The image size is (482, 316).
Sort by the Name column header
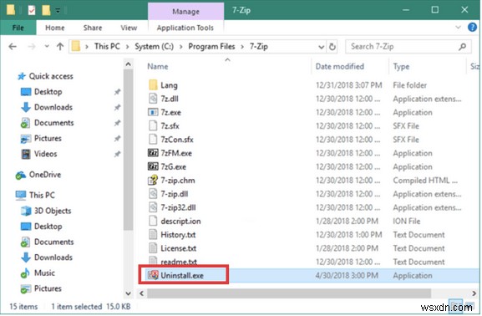[157, 67]
